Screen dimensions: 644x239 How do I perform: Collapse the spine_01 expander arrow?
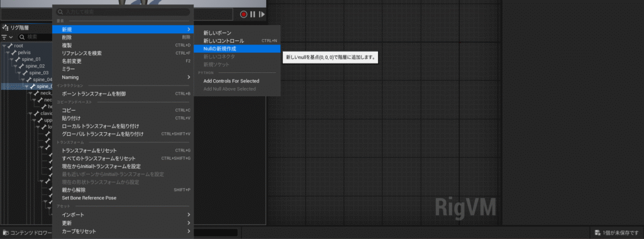click(x=11, y=59)
